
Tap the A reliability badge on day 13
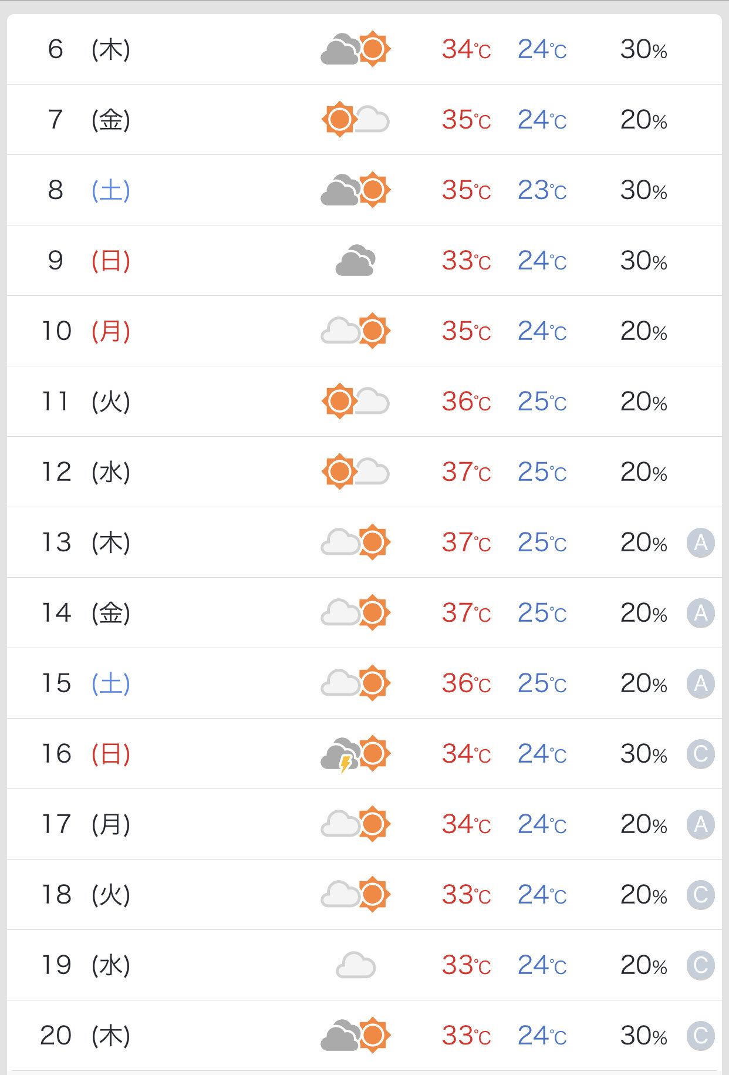click(701, 542)
